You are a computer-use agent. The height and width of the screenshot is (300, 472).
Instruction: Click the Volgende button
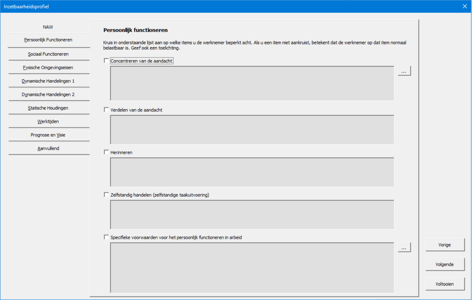pos(445,264)
